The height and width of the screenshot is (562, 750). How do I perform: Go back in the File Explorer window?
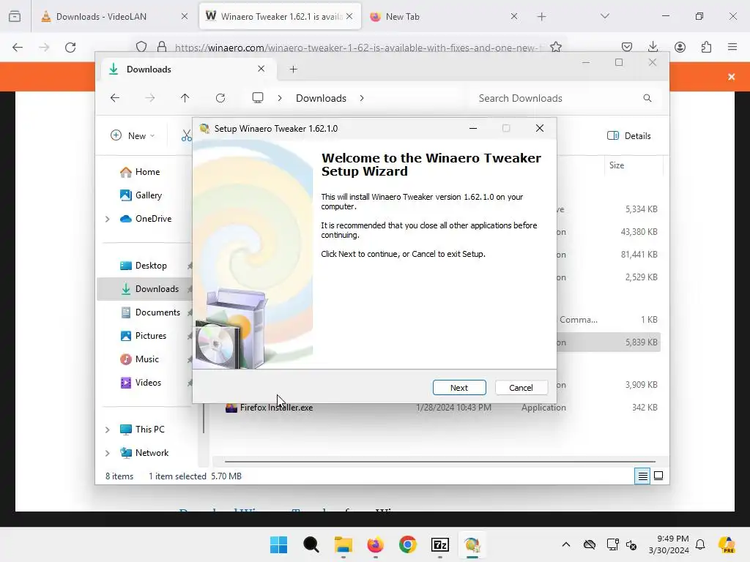pos(115,98)
